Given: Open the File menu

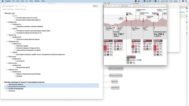Looking at the screenshot, I should 14,1.
